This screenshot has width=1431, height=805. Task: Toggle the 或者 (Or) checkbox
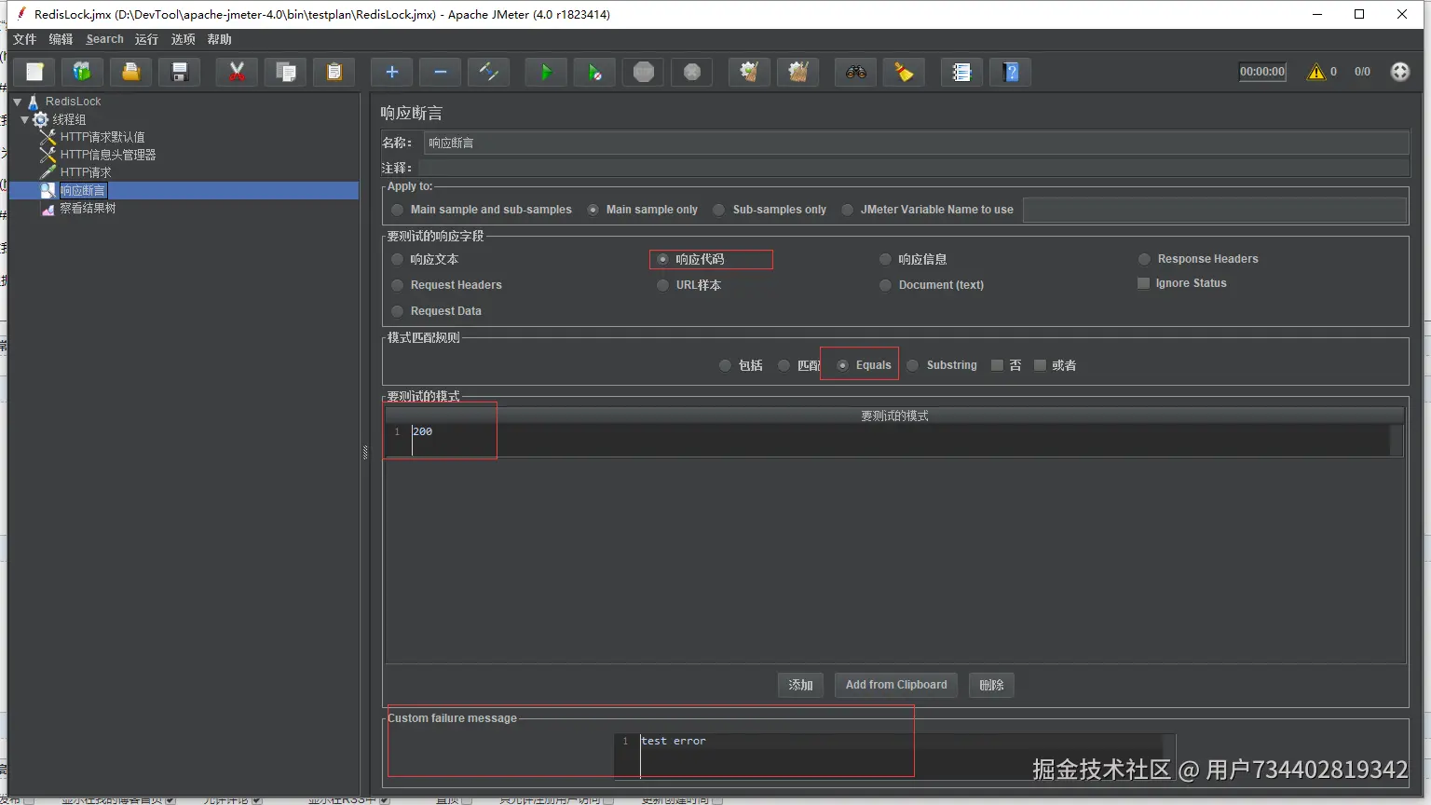coord(1040,365)
